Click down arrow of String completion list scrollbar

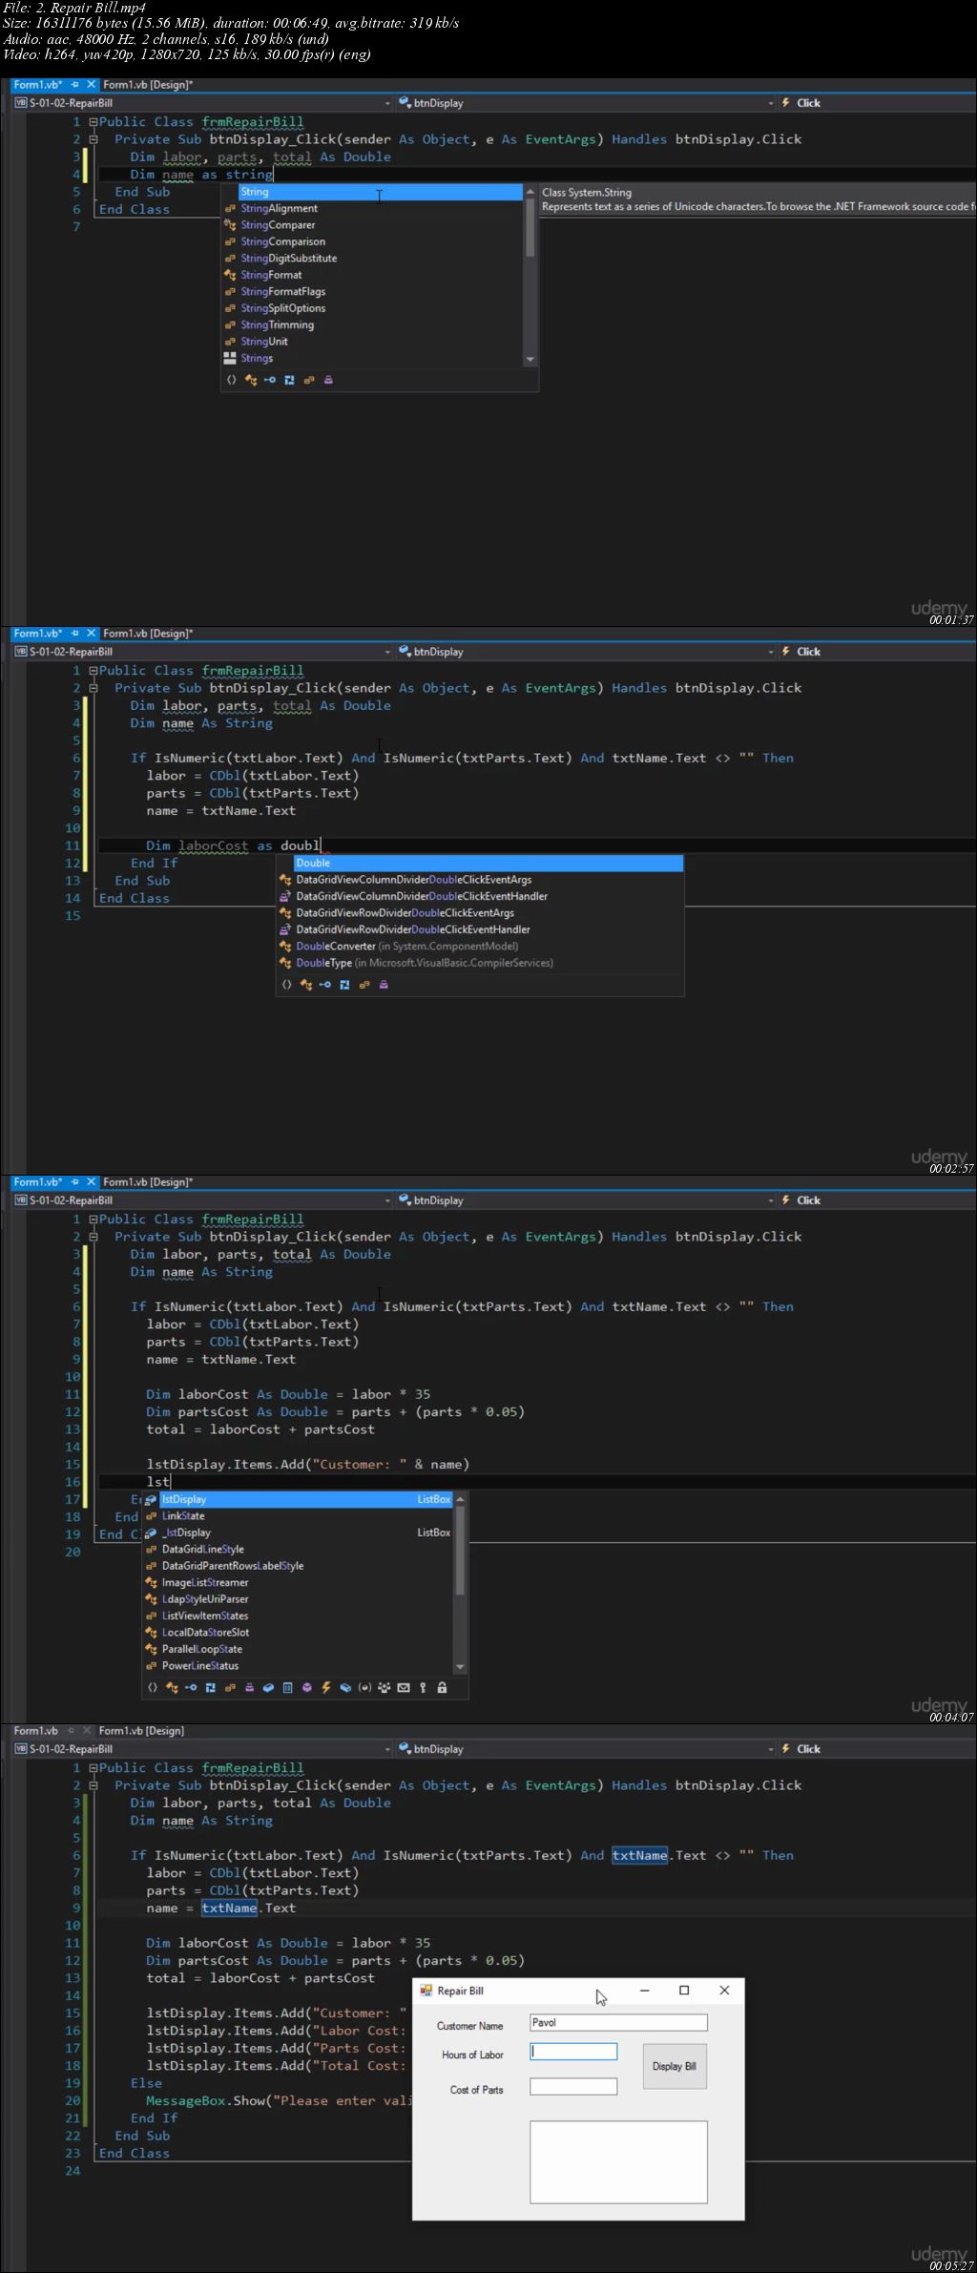tap(530, 360)
